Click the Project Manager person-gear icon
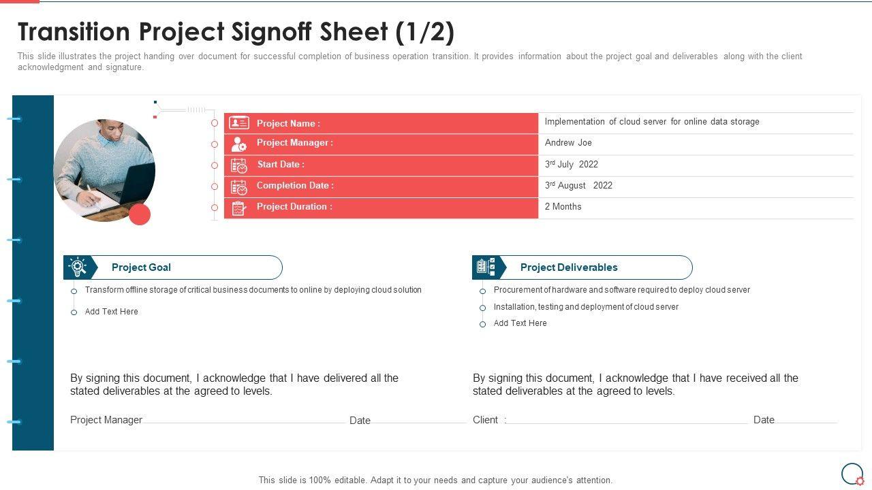Viewport: 872px width, 490px height. (238, 144)
